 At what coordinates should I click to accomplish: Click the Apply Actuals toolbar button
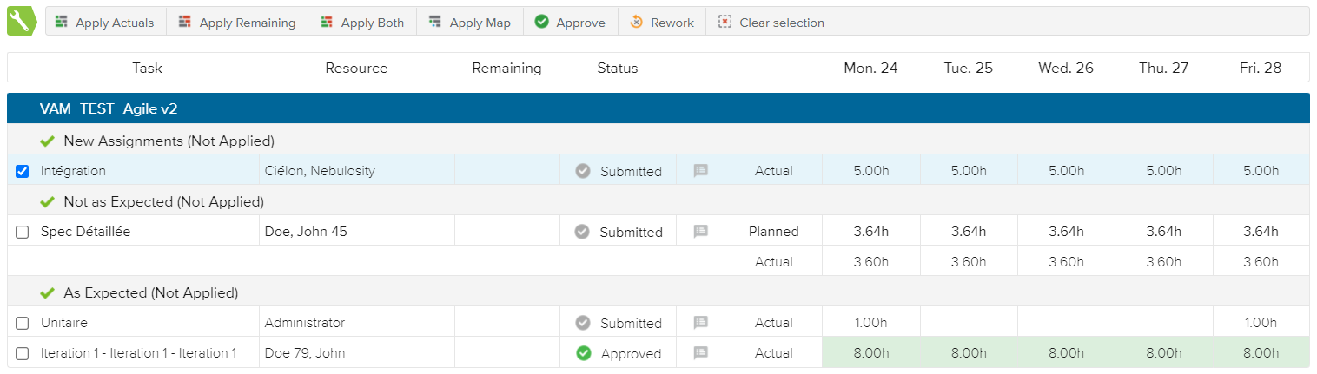tap(104, 23)
